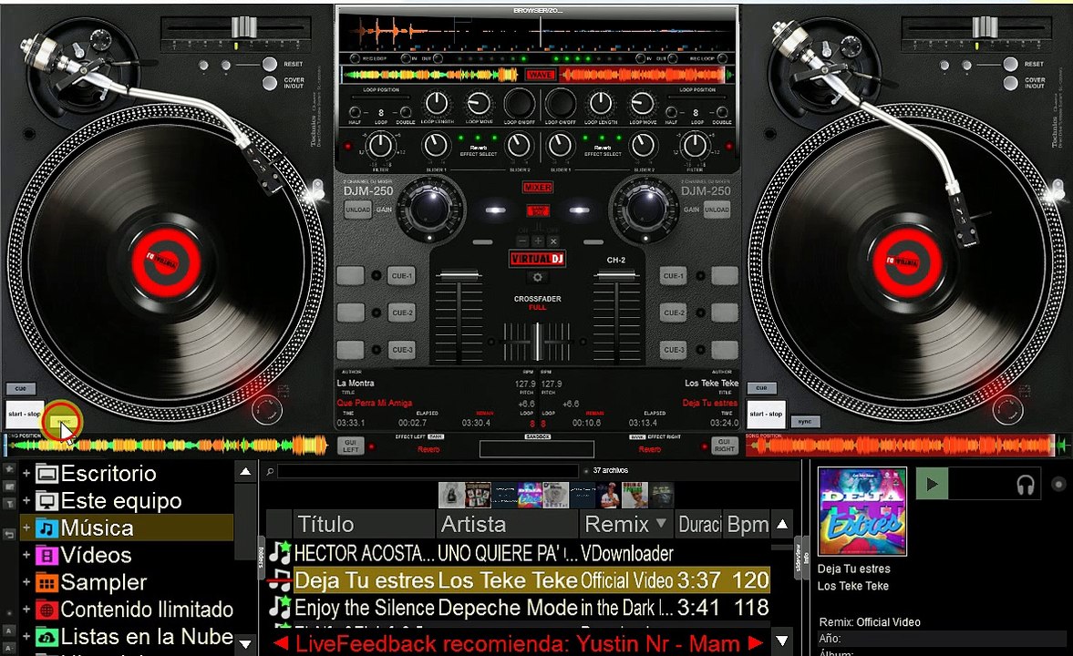Open settings with the gear icon
The width and height of the screenshot is (1073, 656).
(x=537, y=277)
